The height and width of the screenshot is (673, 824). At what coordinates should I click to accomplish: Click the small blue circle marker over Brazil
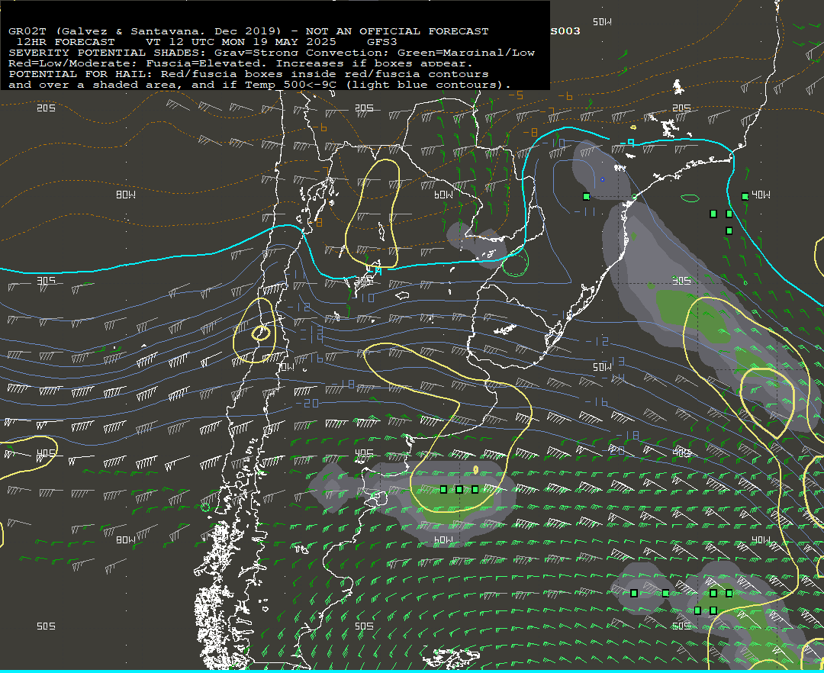tap(602, 179)
